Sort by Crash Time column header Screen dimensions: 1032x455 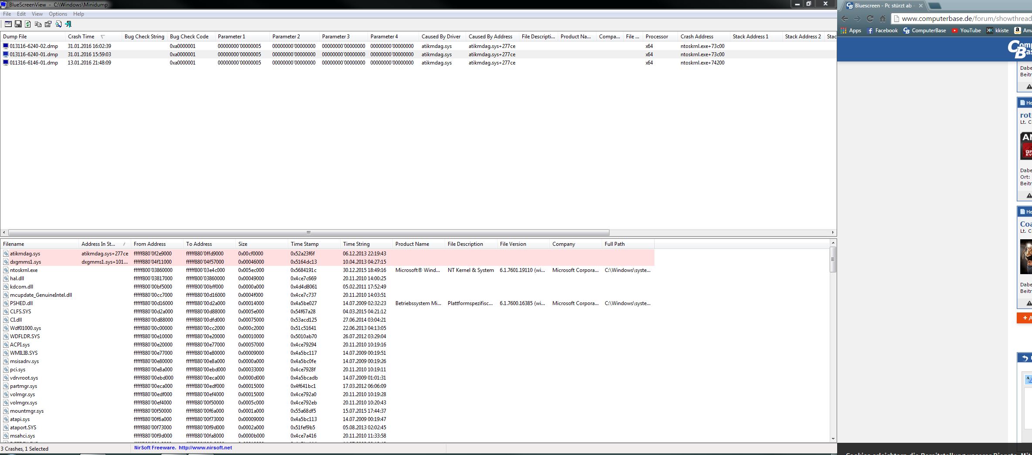coord(93,37)
